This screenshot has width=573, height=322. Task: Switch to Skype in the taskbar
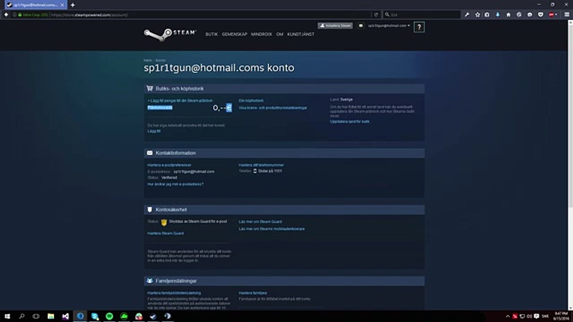[x=95, y=316]
